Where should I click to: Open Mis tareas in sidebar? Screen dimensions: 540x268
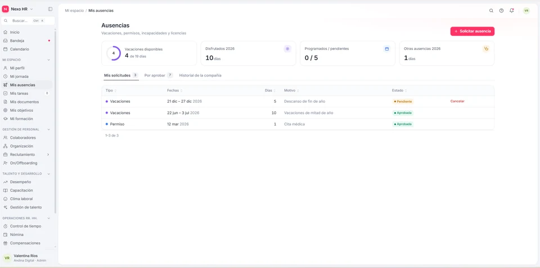(27, 93)
